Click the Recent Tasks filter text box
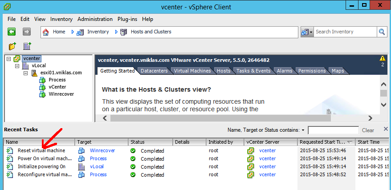This screenshot has height=190, width=391. click(x=334, y=130)
